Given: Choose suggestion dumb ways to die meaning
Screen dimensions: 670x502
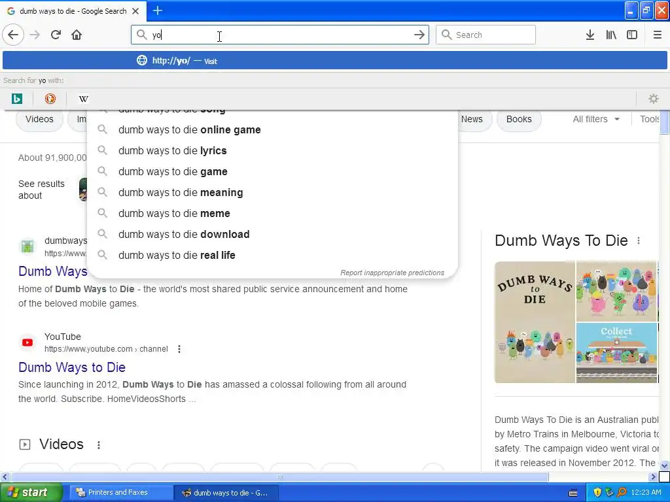Looking at the screenshot, I should 272,193.
